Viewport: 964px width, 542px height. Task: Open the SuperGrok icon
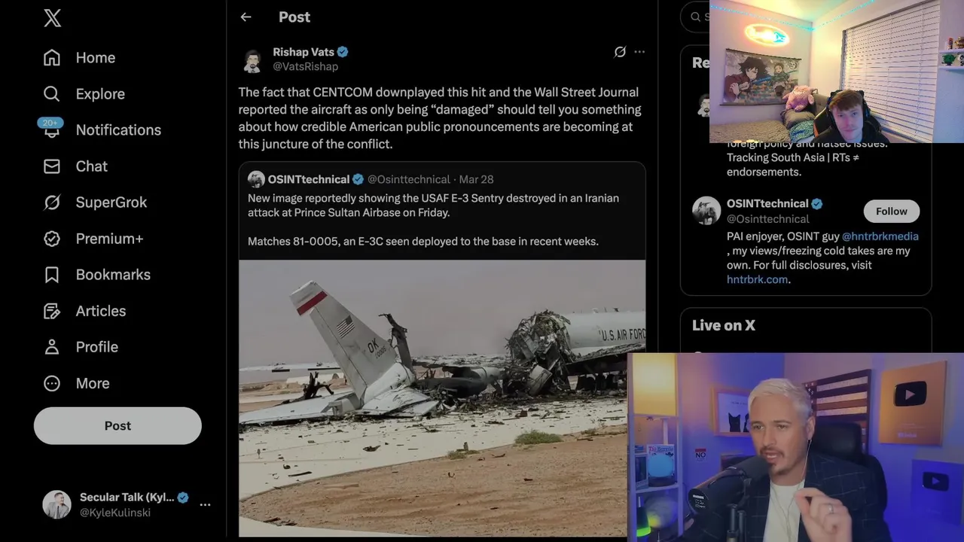(52, 202)
